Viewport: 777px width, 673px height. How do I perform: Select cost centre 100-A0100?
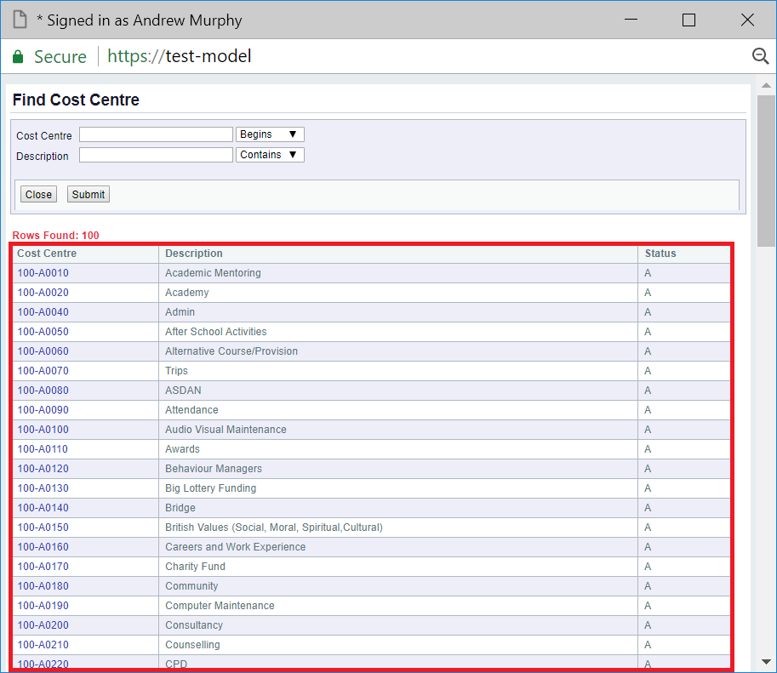tap(43, 430)
